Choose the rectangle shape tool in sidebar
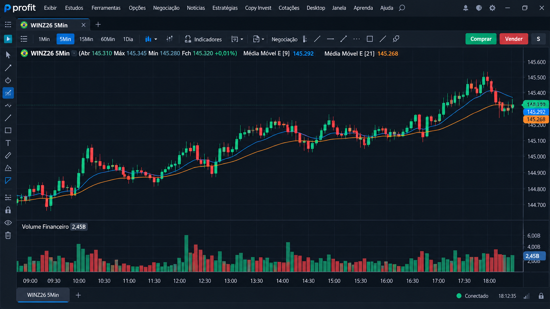This screenshot has height=309, width=550. click(8, 130)
